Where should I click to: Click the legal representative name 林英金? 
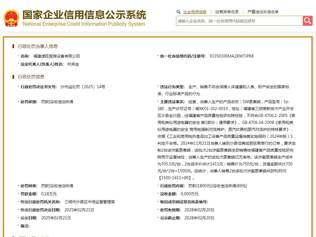tap(73, 64)
